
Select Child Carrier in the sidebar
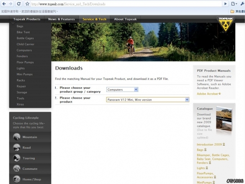[x=26, y=44]
